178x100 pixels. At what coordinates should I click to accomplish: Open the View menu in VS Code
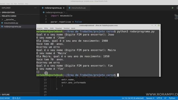(8, 4)
